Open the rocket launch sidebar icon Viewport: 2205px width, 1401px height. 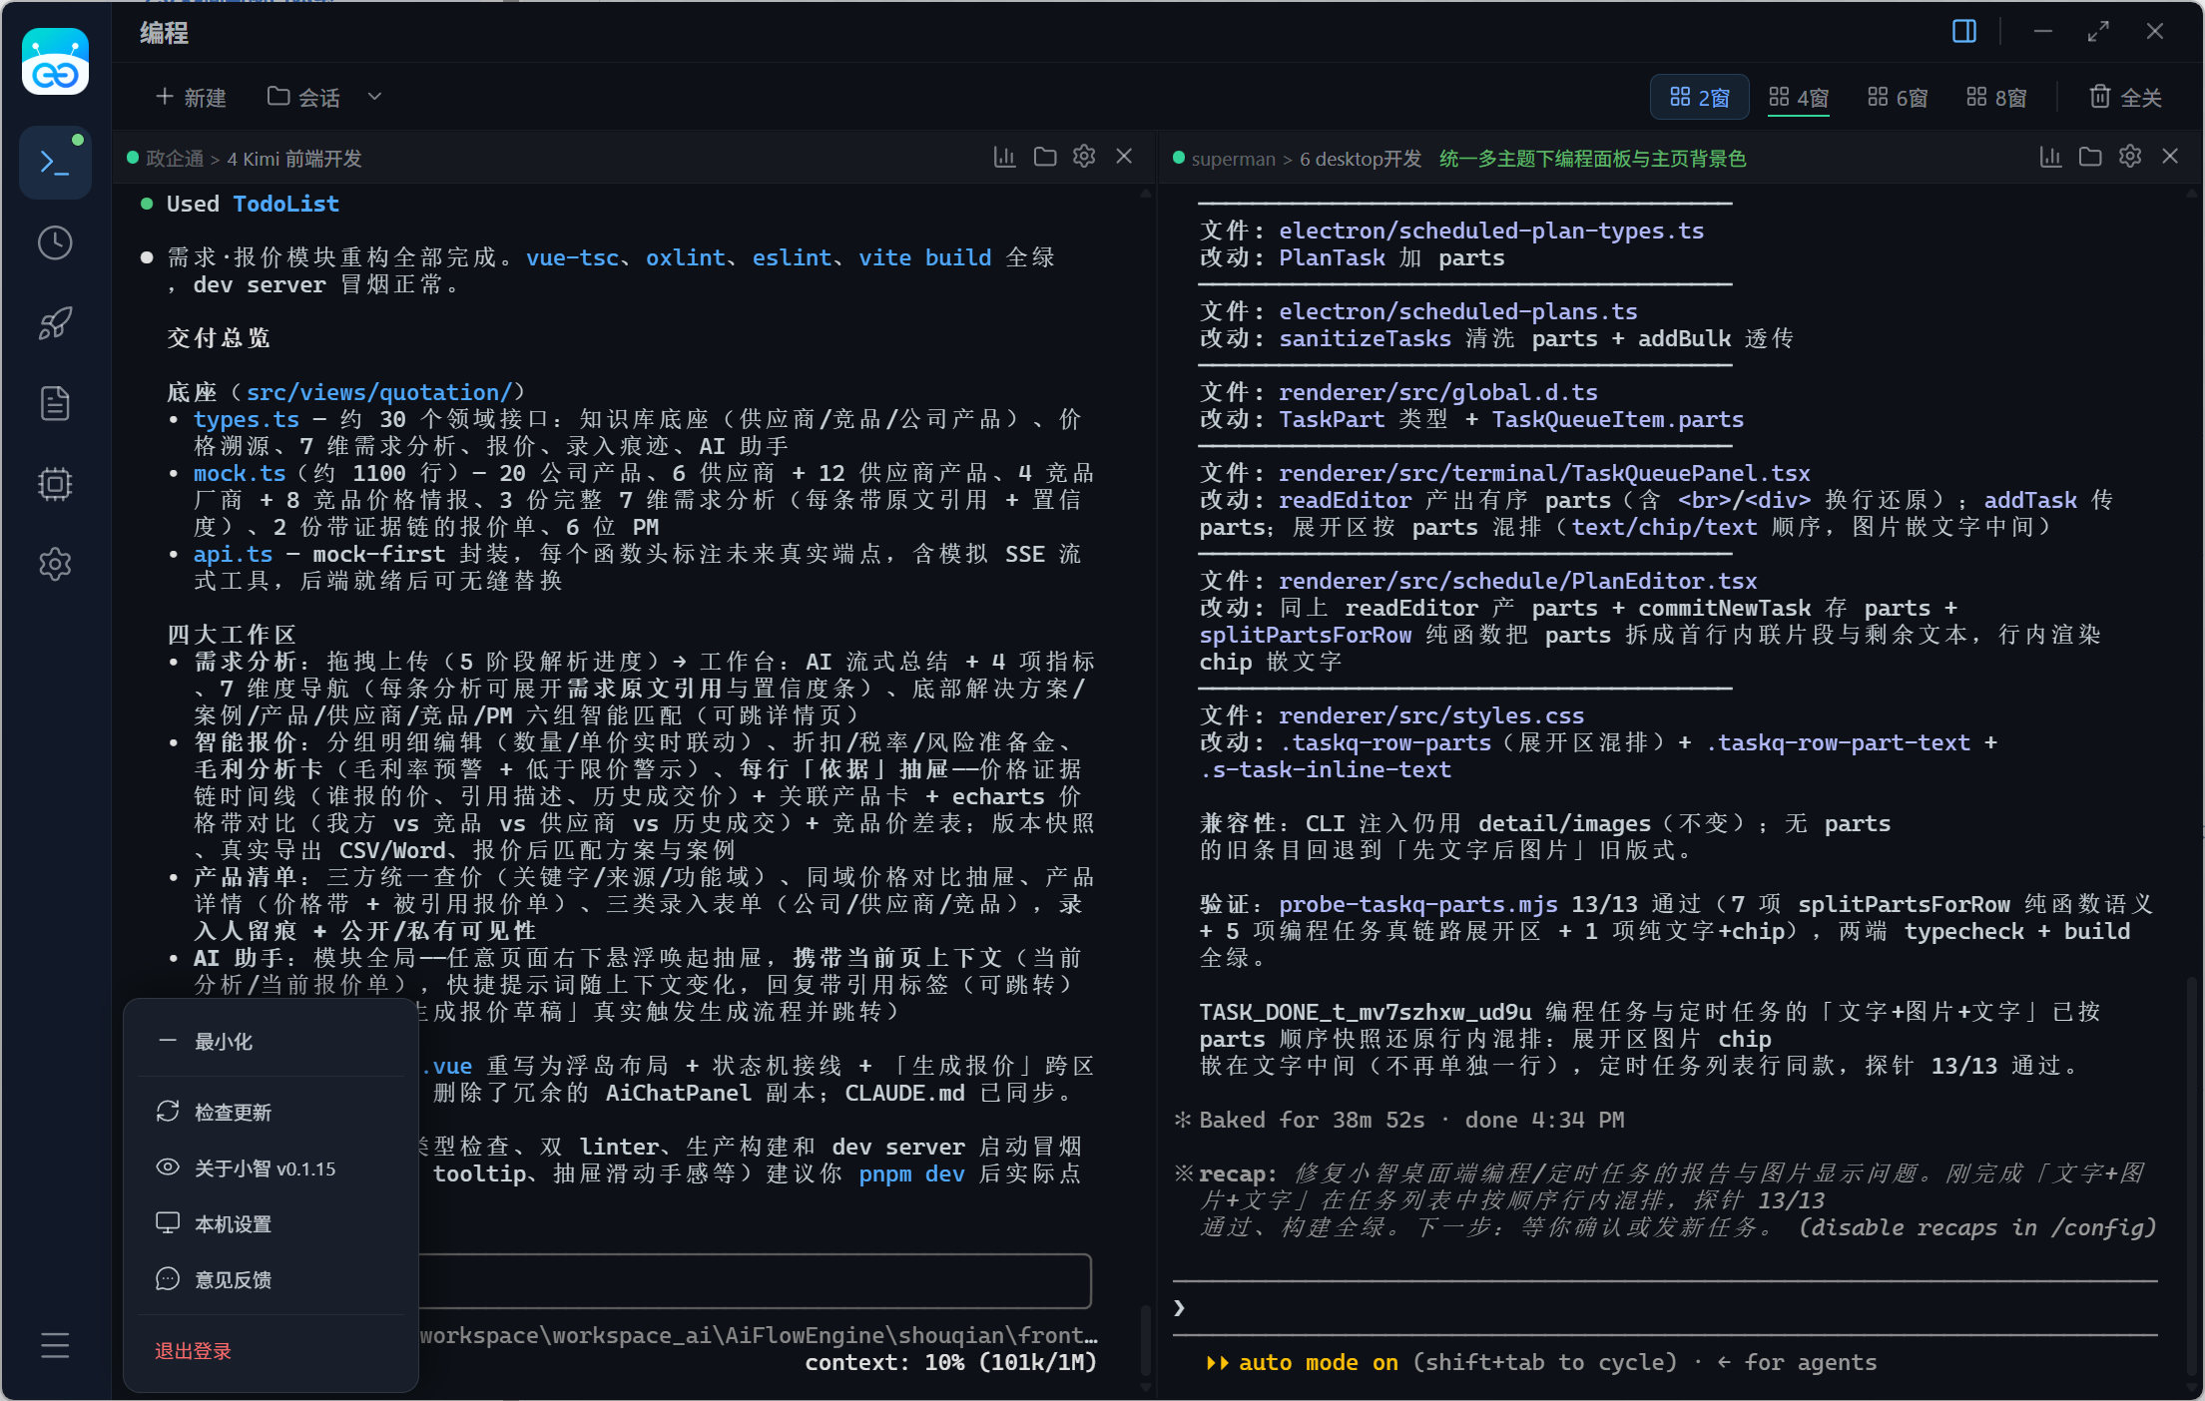(55, 323)
